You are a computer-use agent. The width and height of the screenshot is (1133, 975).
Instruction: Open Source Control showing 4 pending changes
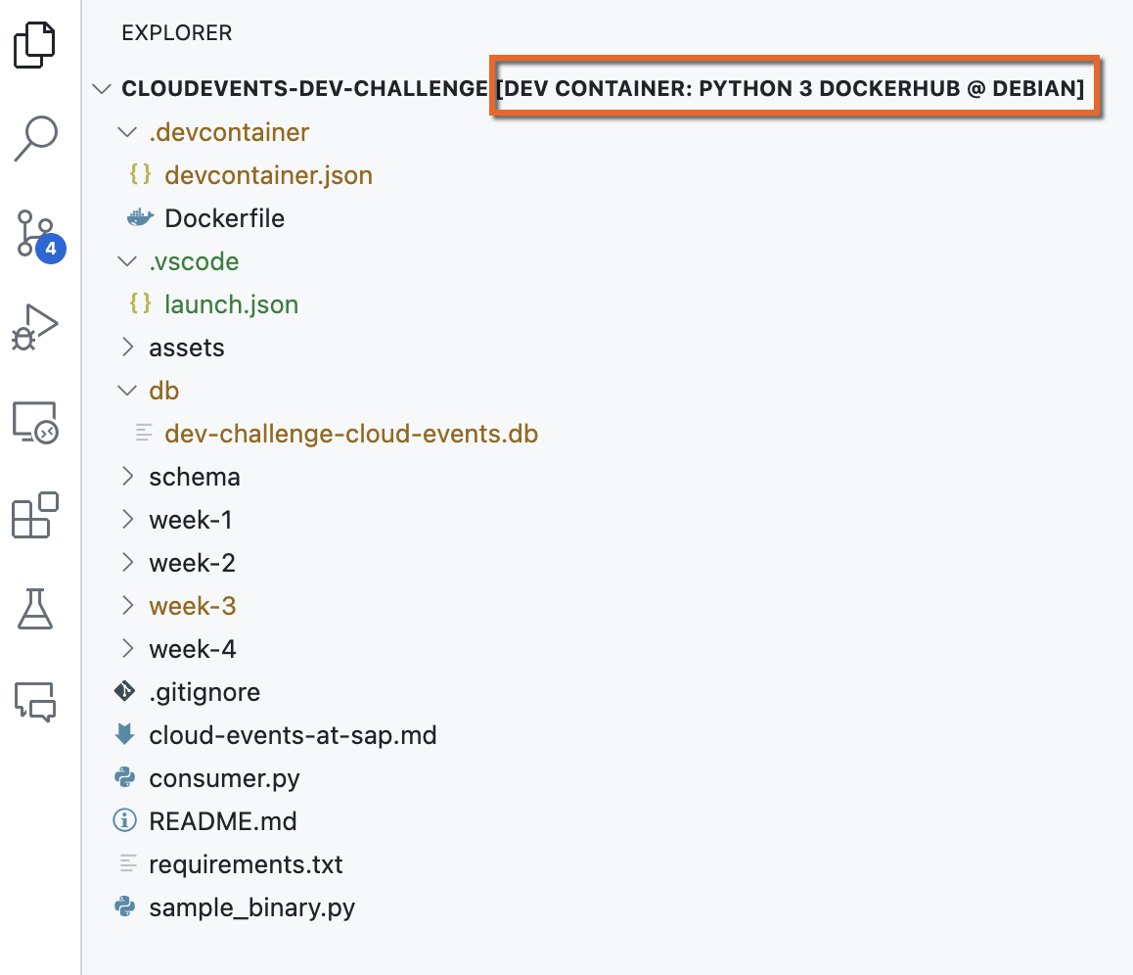[35, 234]
